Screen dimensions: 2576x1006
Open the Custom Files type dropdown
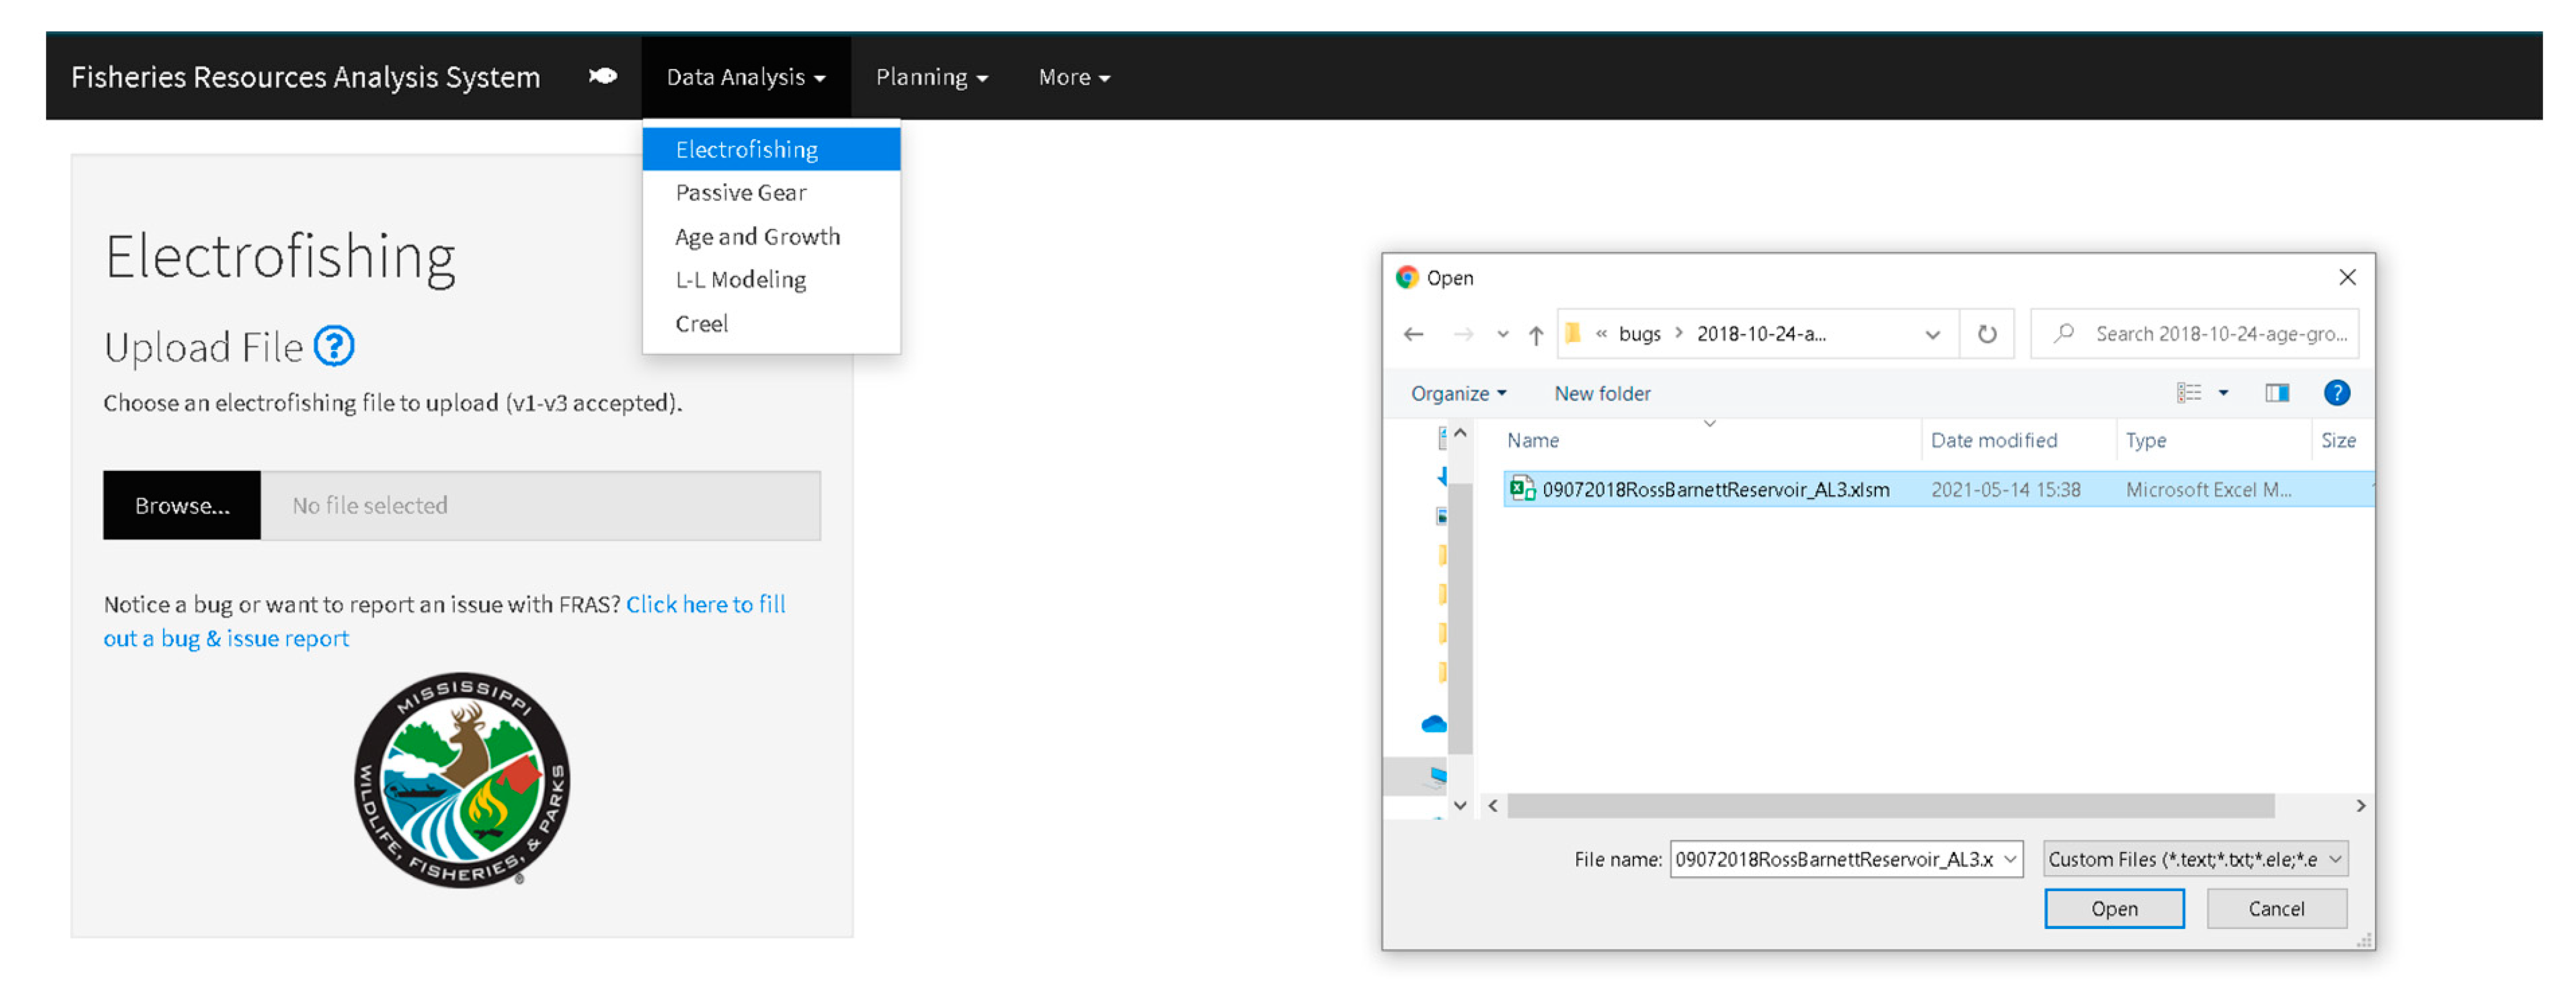[x=2194, y=859]
